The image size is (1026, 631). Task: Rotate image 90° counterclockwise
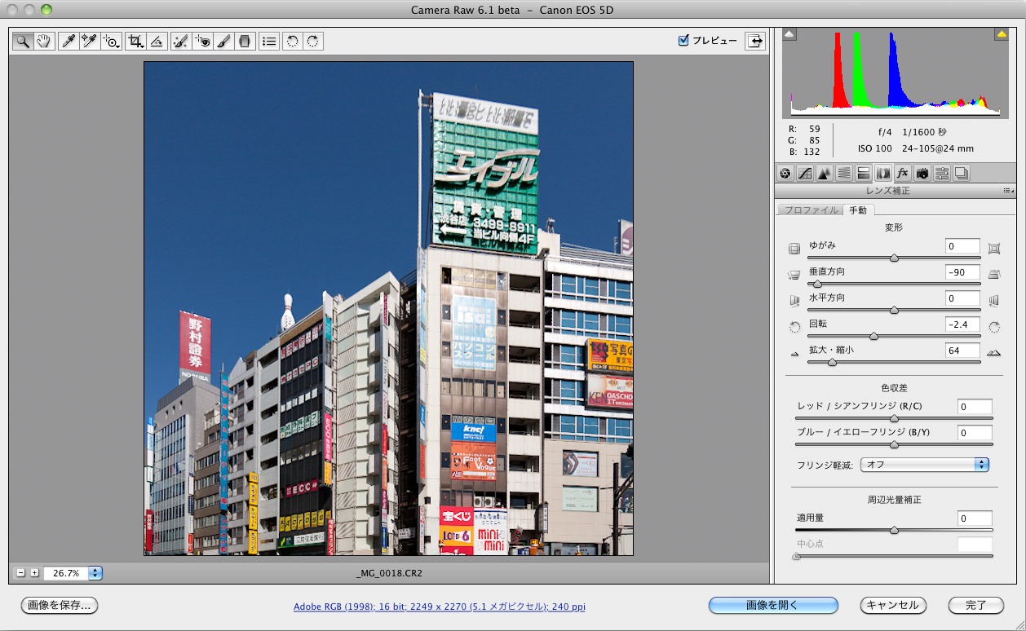(293, 41)
